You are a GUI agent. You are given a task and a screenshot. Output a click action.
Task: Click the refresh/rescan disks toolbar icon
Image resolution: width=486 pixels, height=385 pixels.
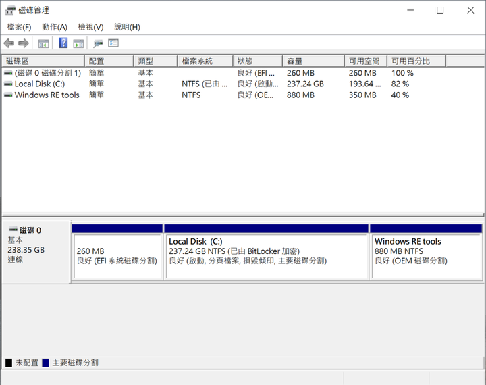98,43
